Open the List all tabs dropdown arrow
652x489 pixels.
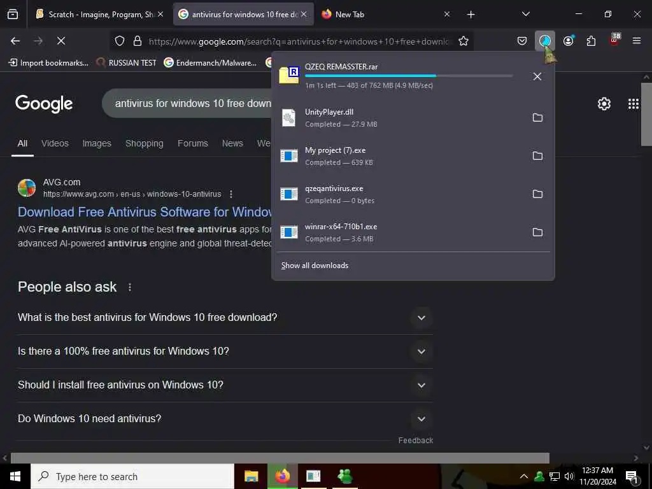click(525, 14)
